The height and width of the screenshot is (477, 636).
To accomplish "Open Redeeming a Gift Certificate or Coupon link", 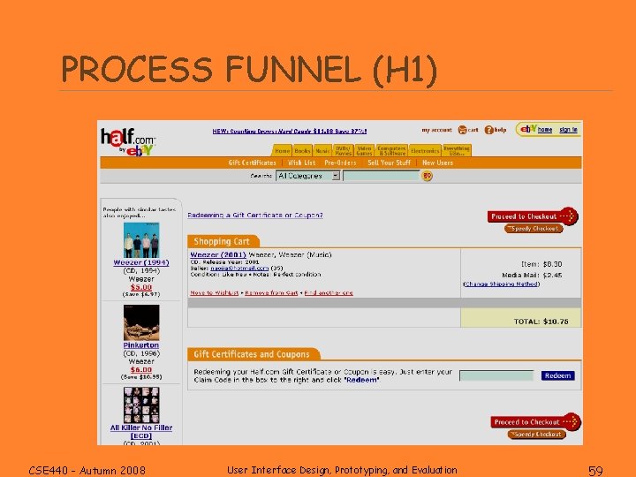I will (x=255, y=215).
